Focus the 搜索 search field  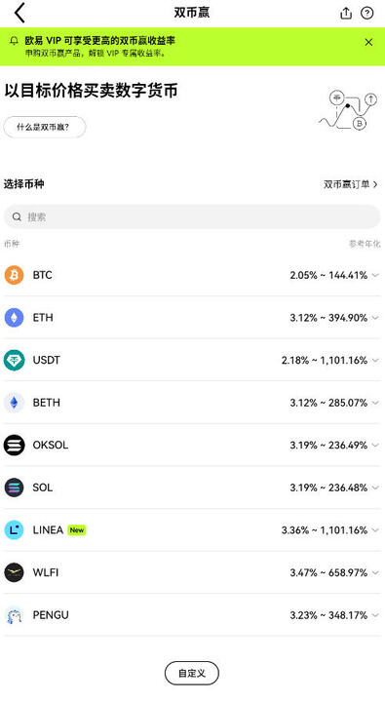point(192,216)
